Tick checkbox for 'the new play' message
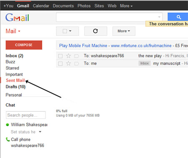This screenshot has width=188, height=158. pyautogui.click(x=60, y=56)
